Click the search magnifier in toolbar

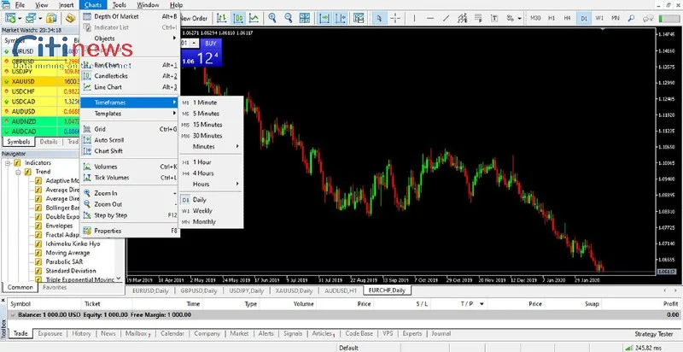(x=631, y=18)
